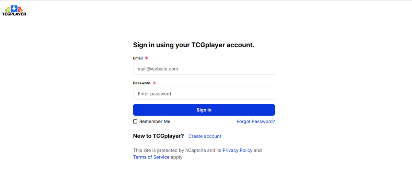Click the red asterisk beside Email label
The image size is (412, 195).
pos(147,58)
